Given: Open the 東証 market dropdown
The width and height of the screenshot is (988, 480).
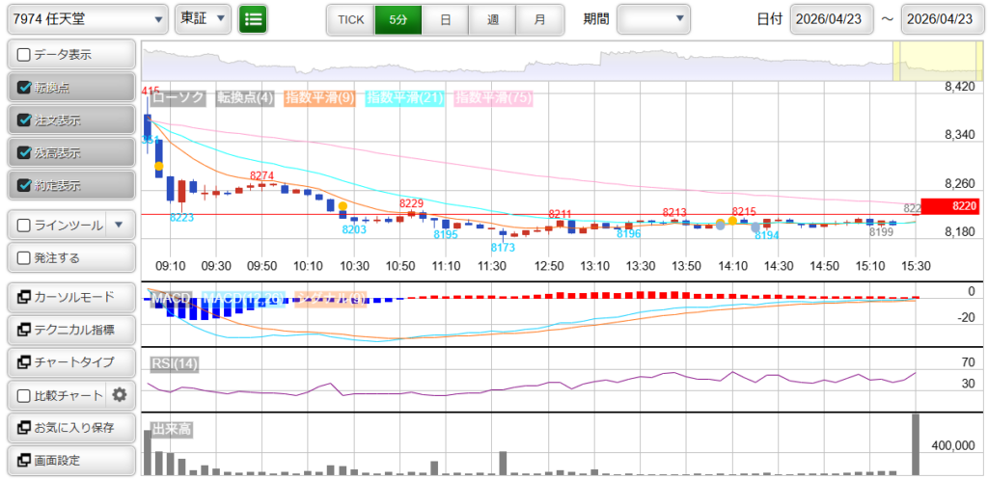Looking at the screenshot, I should (x=204, y=19).
